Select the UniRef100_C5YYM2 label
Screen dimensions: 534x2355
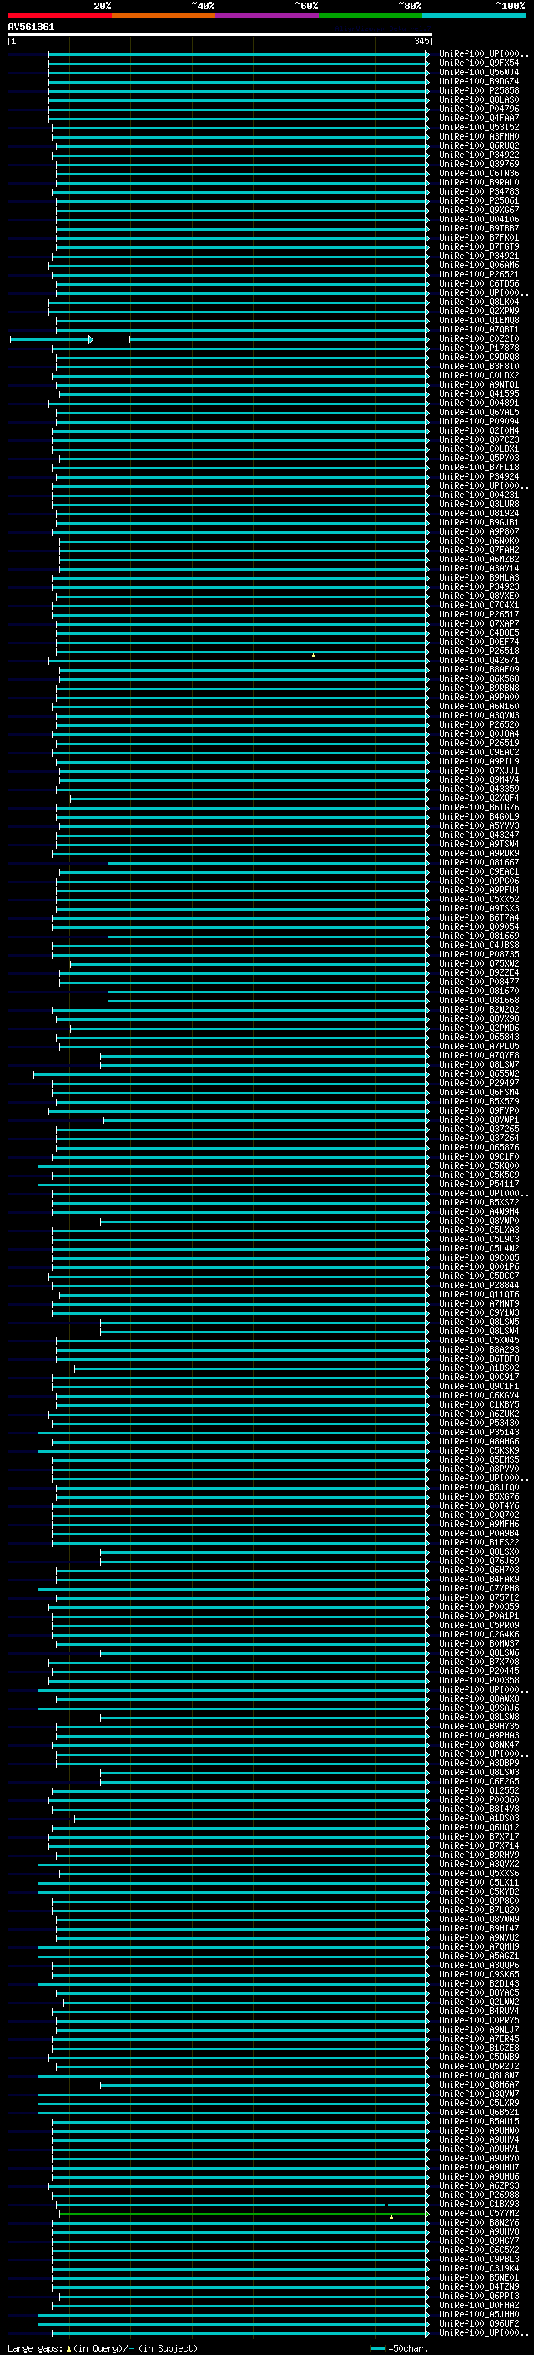pos(479,2213)
